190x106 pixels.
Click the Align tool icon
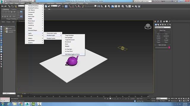(x=102, y=6)
